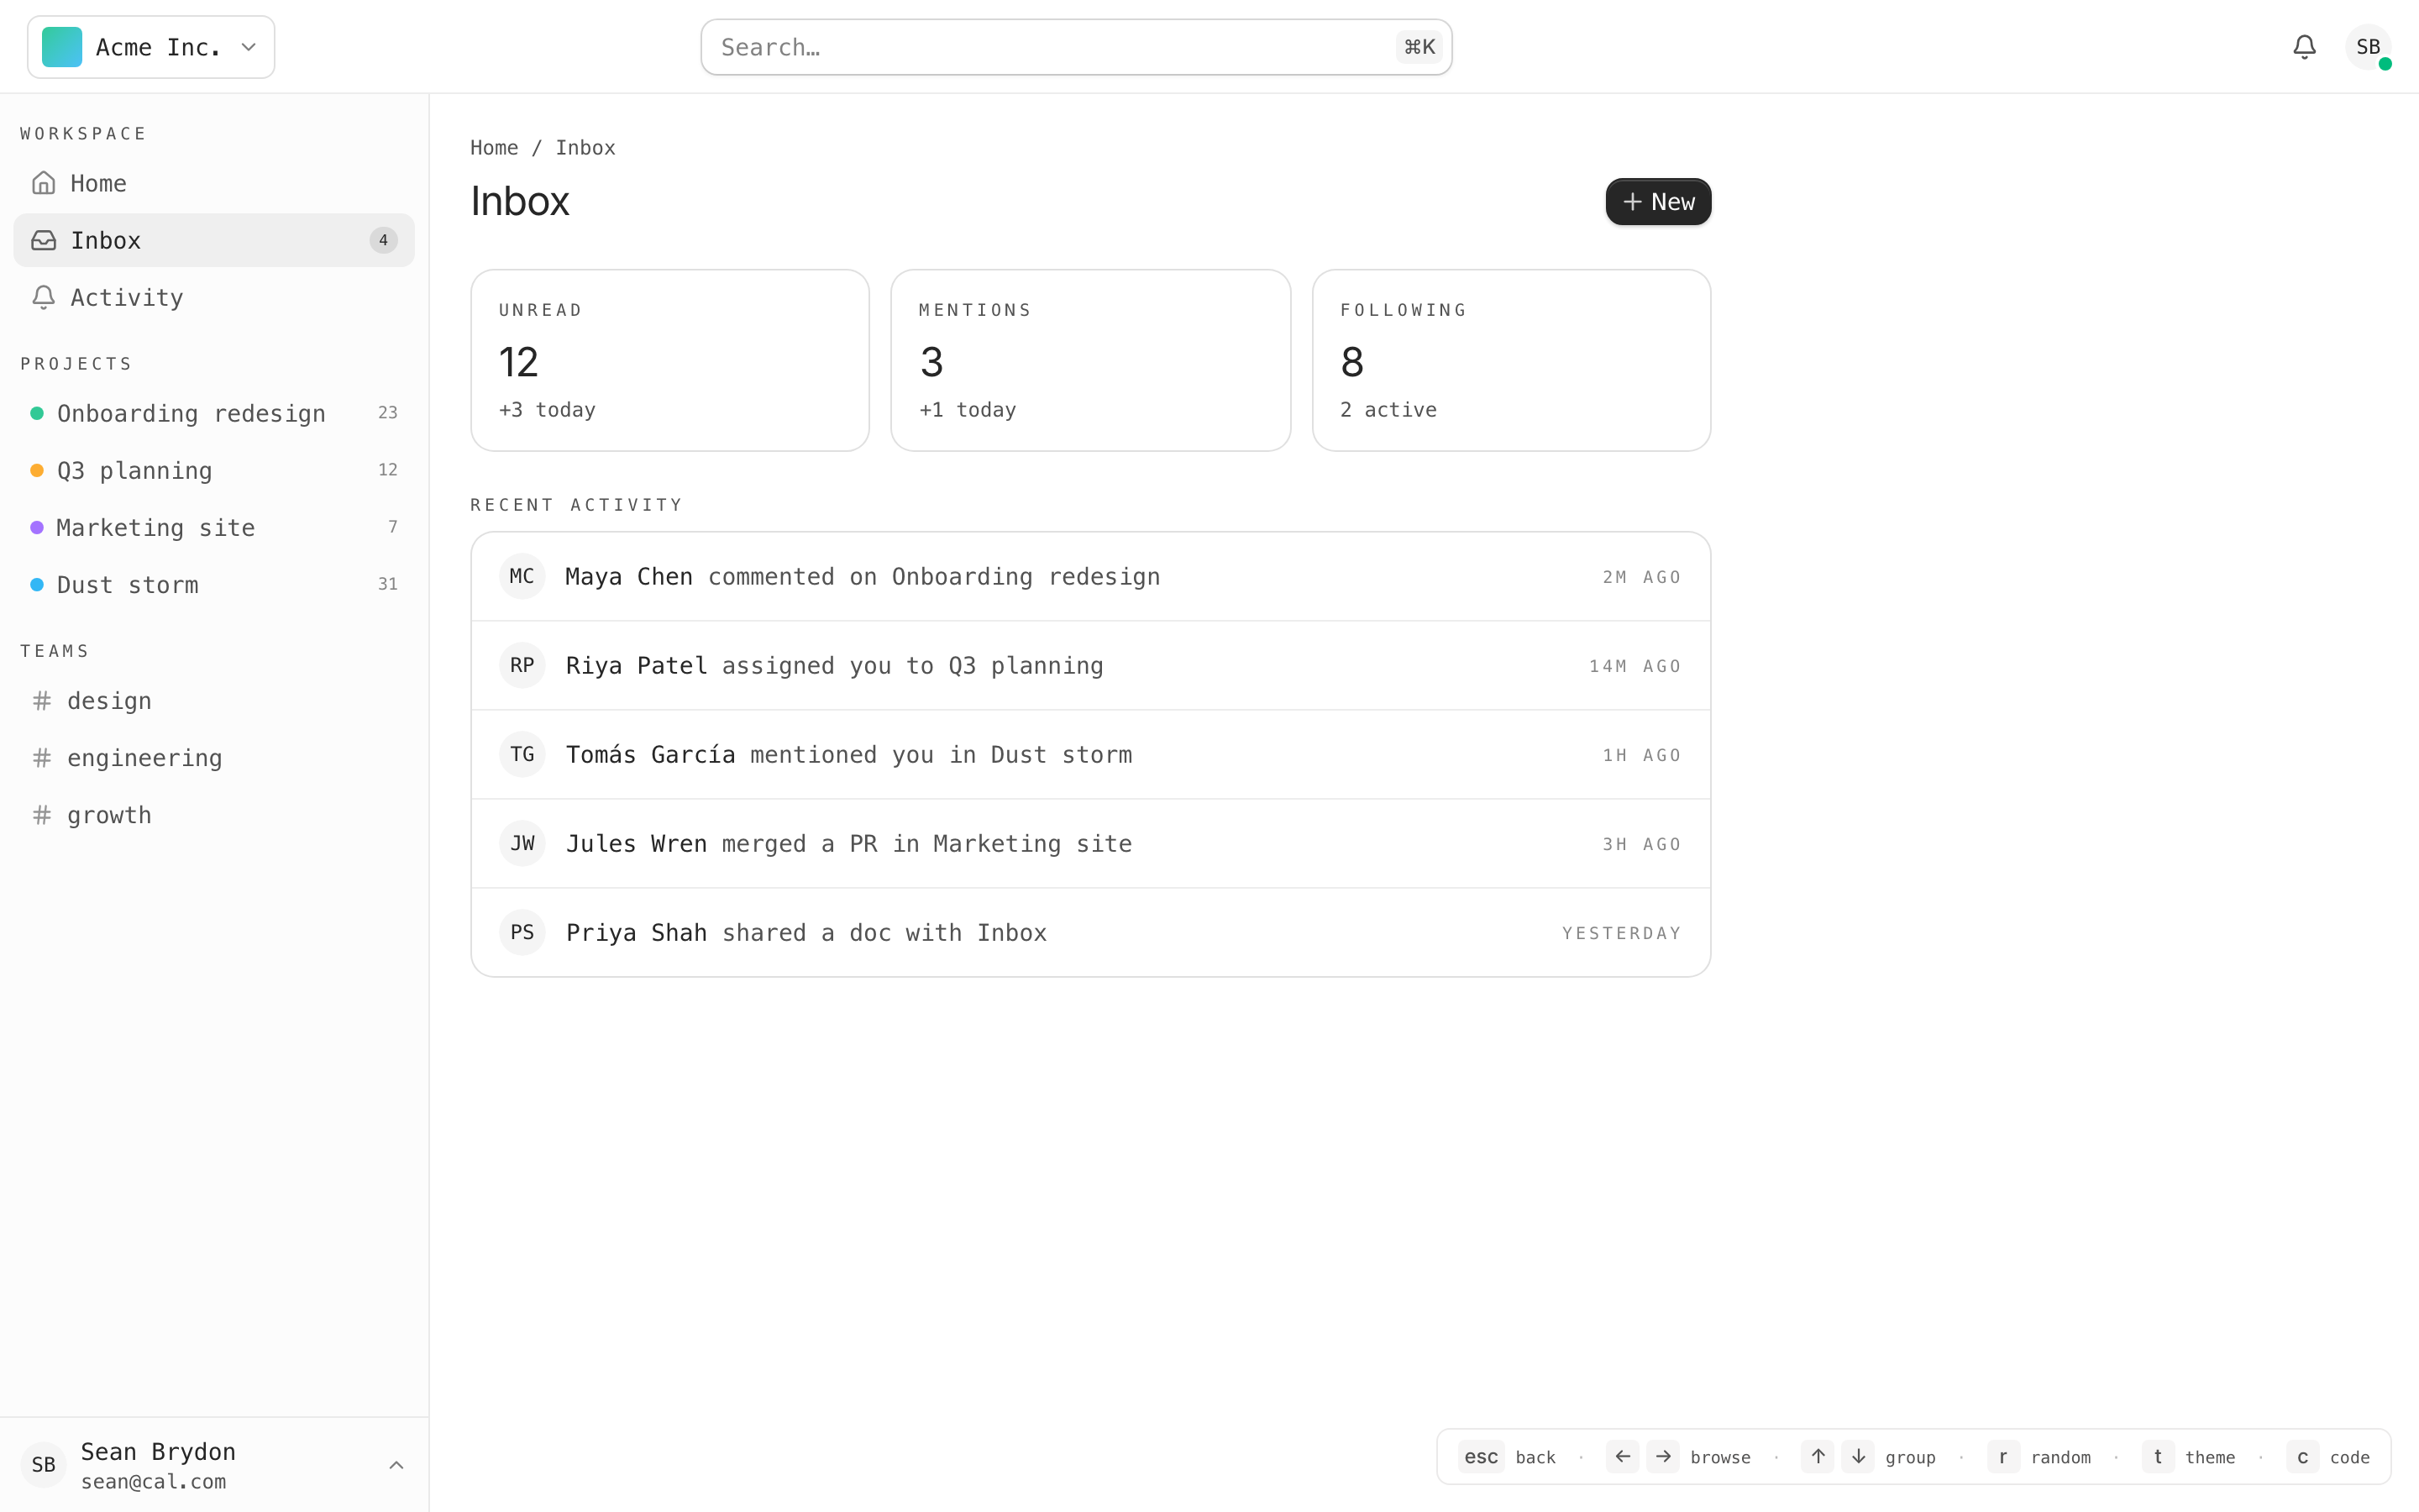
Task: Click the hash icon beside engineering team
Action: coord(42,758)
